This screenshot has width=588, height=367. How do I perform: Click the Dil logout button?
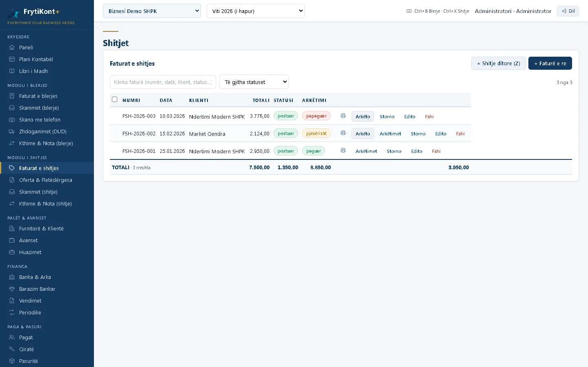[x=568, y=11]
